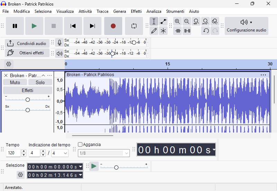Skip to end of the track

click(92, 26)
